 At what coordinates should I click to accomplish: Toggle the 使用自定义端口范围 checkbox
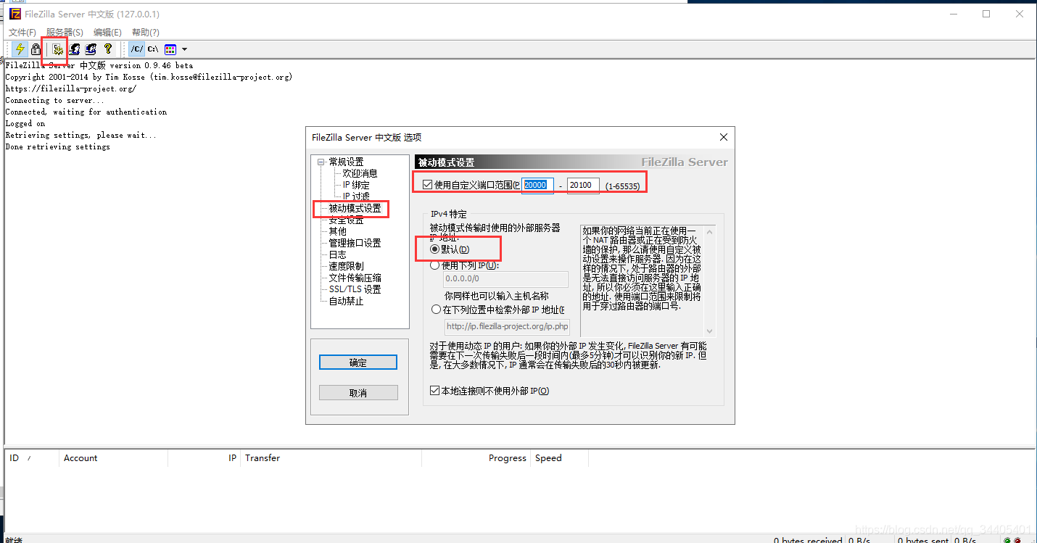427,185
